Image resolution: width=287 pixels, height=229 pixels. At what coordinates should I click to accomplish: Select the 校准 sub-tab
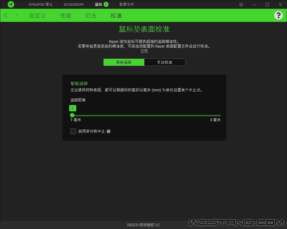(x=116, y=16)
